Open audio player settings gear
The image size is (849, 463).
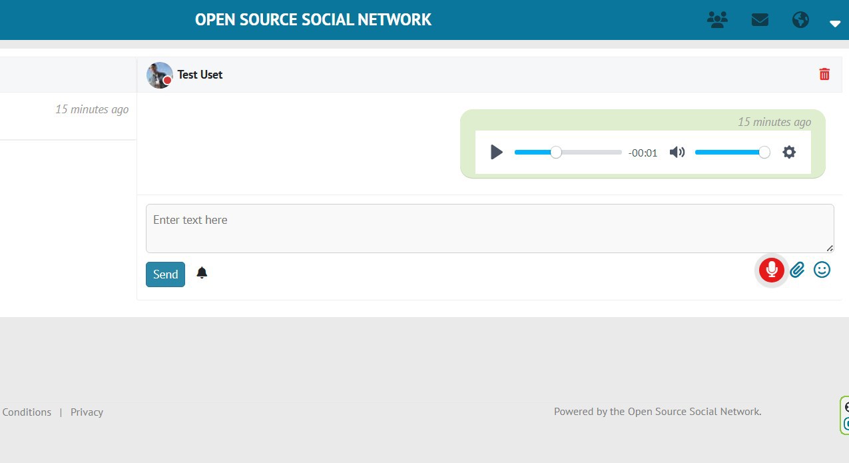click(x=789, y=153)
